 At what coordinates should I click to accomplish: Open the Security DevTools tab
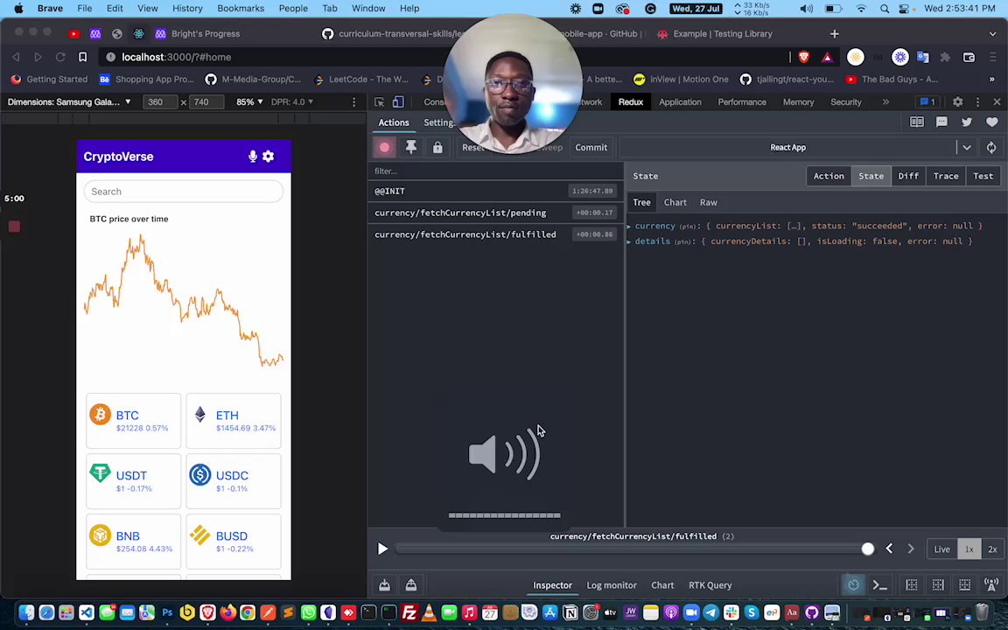(845, 101)
